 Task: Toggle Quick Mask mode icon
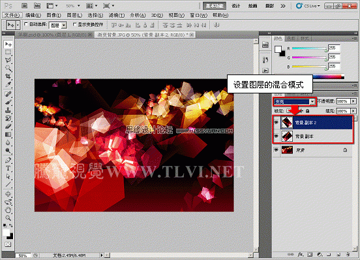click(x=8, y=244)
